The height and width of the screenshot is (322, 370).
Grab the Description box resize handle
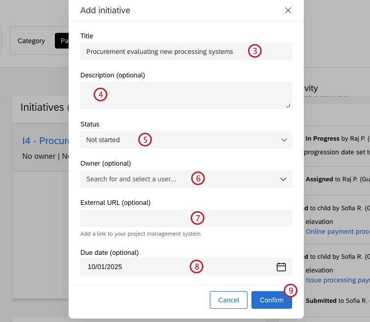tap(288, 105)
